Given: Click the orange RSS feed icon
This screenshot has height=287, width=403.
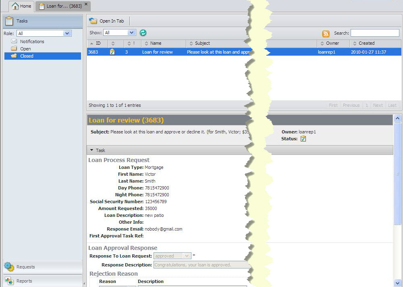Looking at the screenshot, I should point(326,34).
